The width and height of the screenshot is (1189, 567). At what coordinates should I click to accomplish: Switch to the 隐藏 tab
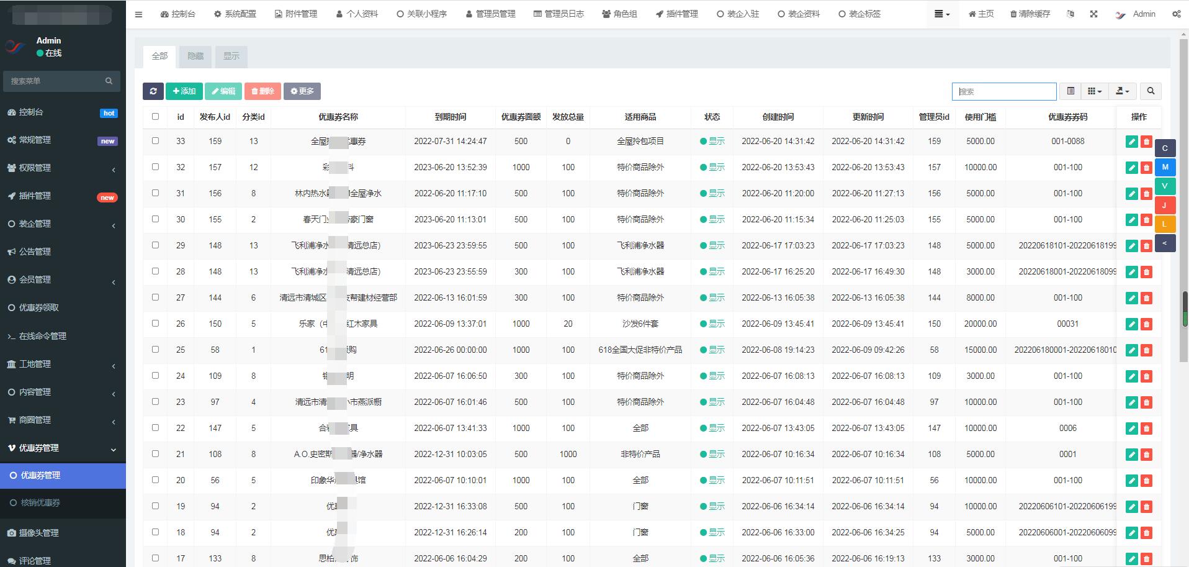[x=195, y=56]
